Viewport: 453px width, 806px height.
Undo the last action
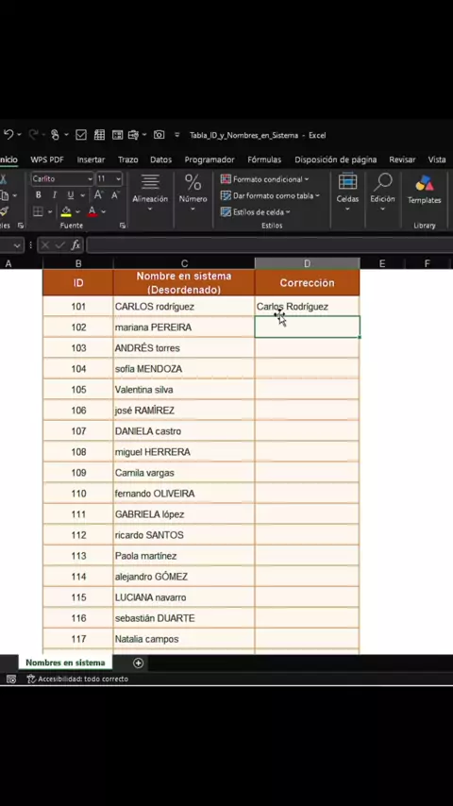(x=8, y=135)
